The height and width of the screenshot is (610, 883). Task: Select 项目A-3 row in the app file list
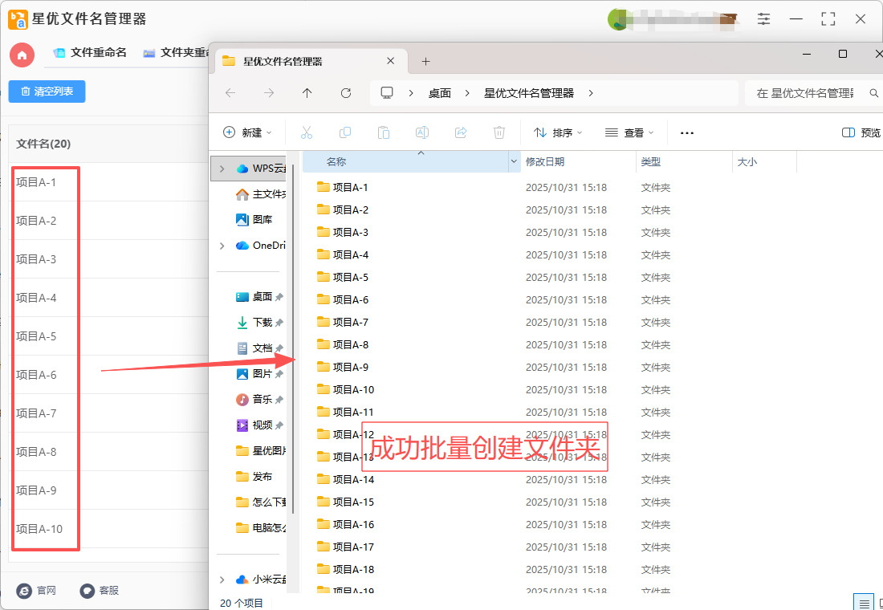tap(110, 259)
